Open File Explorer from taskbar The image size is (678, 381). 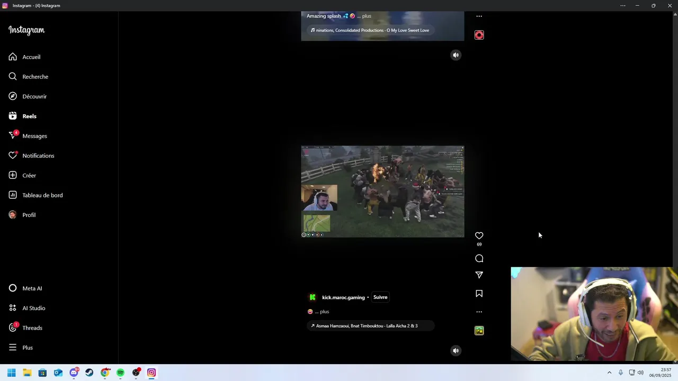pyautogui.click(x=27, y=373)
